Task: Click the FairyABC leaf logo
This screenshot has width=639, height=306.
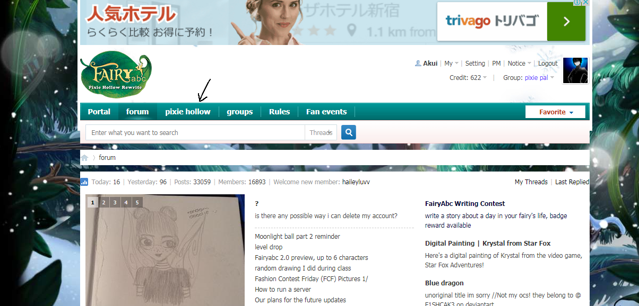Action: pos(116,74)
